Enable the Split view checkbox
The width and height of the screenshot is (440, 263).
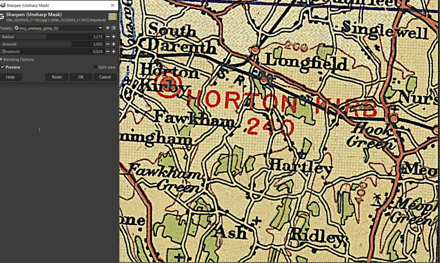tap(95, 67)
